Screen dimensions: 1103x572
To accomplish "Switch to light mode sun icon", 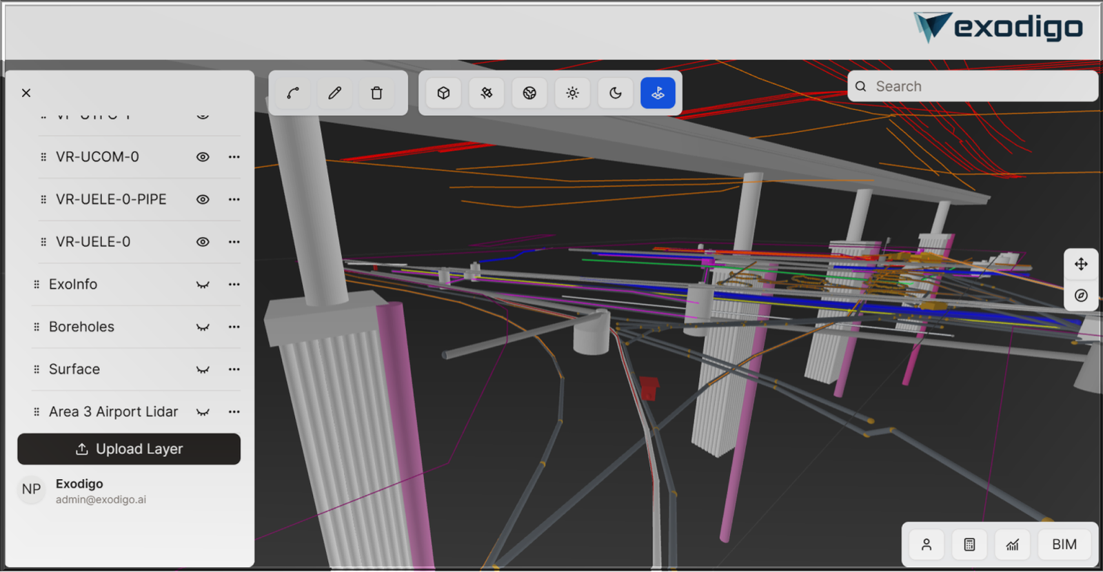I will tap(572, 93).
